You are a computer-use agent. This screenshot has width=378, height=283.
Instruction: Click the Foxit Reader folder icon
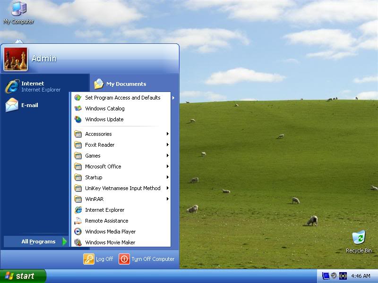[x=78, y=145]
